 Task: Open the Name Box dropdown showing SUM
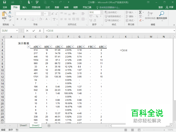click(17, 31)
